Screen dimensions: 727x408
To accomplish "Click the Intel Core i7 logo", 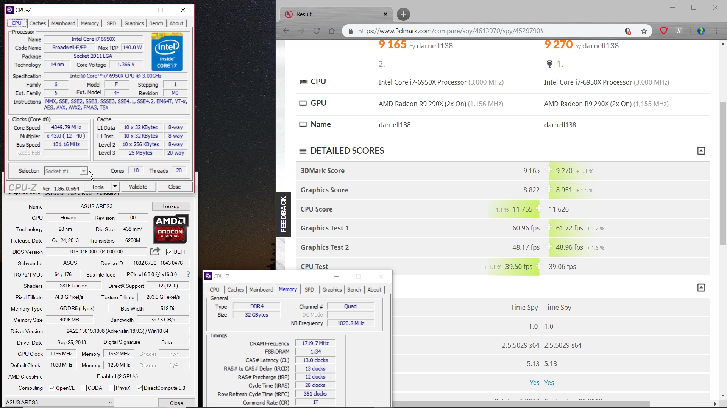I will (167, 52).
